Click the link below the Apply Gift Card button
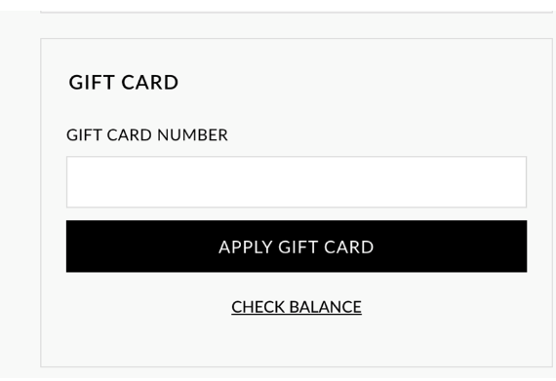Image resolution: width=556 pixels, height=381 pixels. tap(297, 307)
